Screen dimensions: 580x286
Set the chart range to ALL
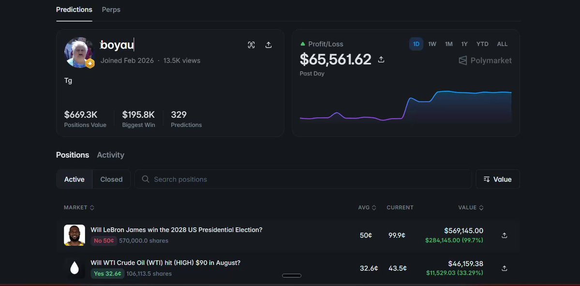(502, 44)
